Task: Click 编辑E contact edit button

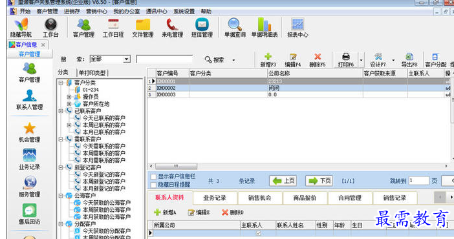Action: 199,213
